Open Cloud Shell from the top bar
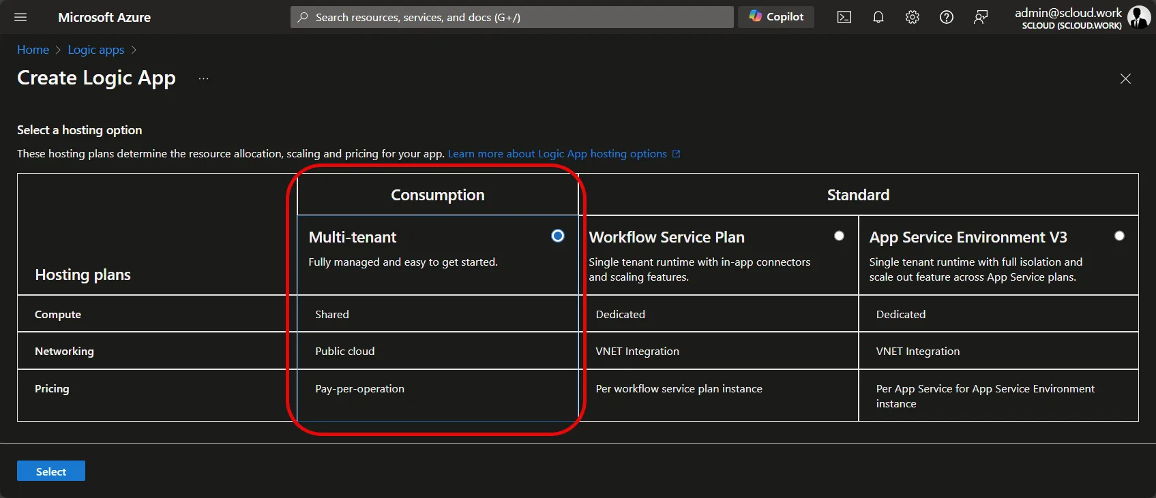Viewport: 1156px width, 498px height. [x=844, y=17]
